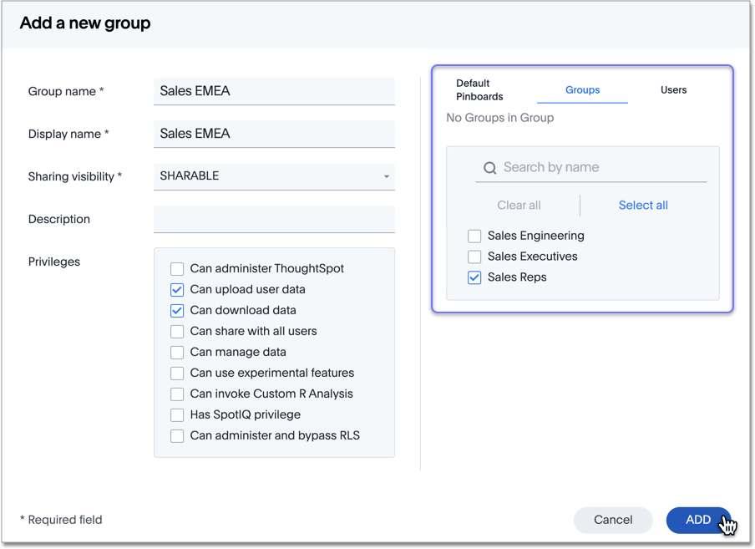Enable Can administer ThoughtSpot privilege
Viewport: 755px width, 549px height.
(x=177, y=268)
